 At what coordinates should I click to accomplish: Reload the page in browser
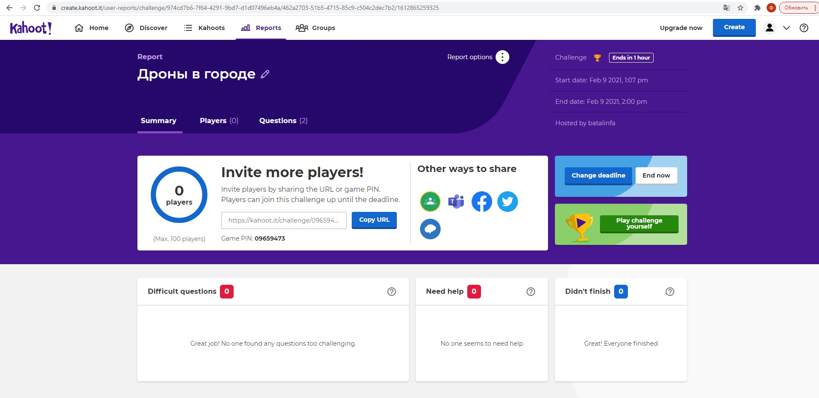click(37, 8)
